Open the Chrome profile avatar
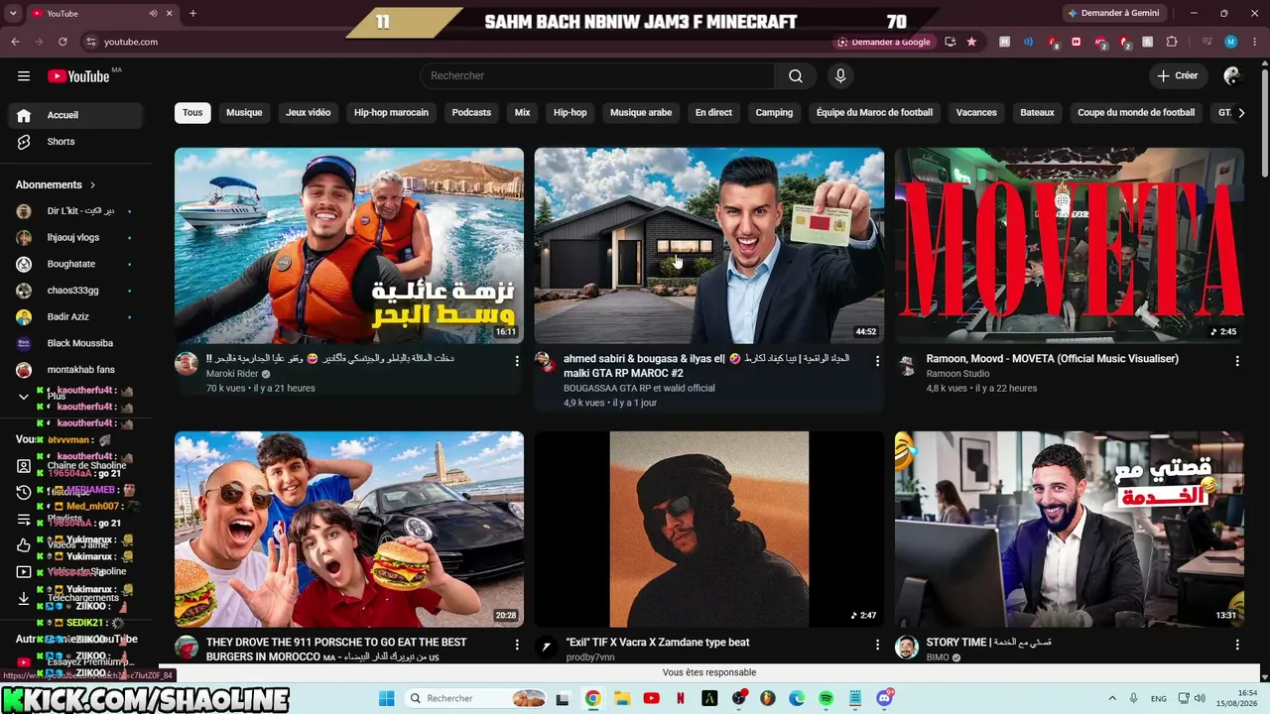This screenshot has width=1270, height=714. pyautogui.click(x=1231, y=42)
